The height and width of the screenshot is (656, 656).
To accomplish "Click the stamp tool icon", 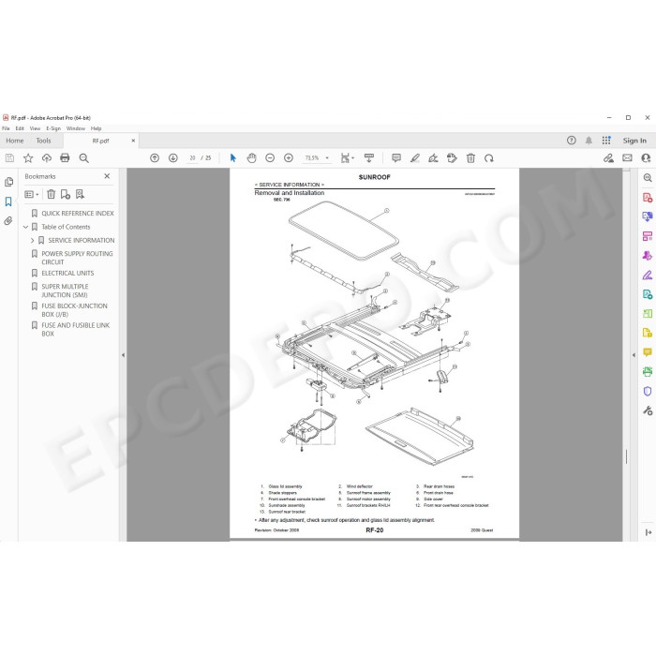I will point(452,158).
